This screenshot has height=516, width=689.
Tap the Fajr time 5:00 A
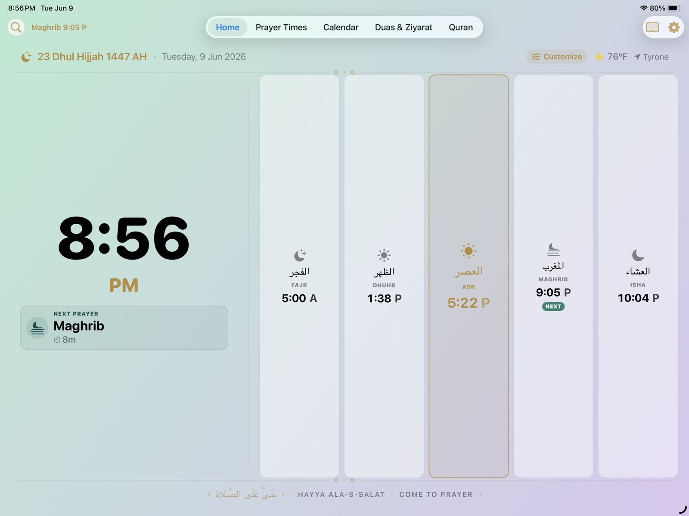[x=299, y=298]
